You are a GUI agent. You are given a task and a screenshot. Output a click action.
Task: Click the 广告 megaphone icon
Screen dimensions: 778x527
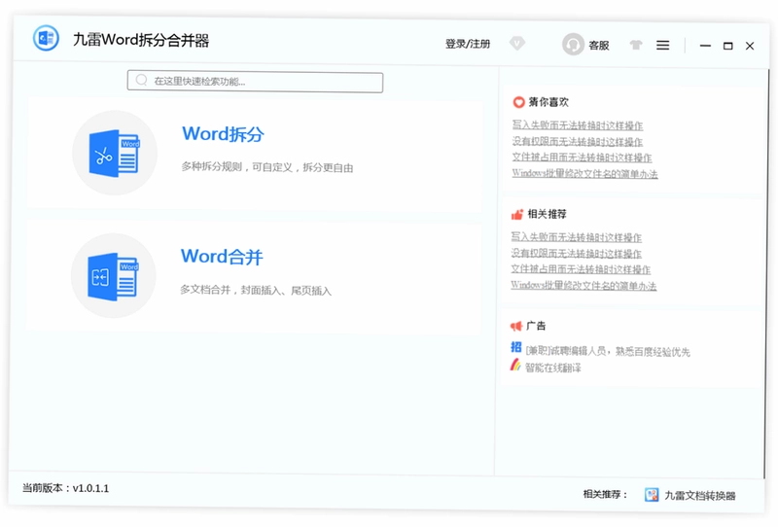pyautogui.click(x=516, y=326)
